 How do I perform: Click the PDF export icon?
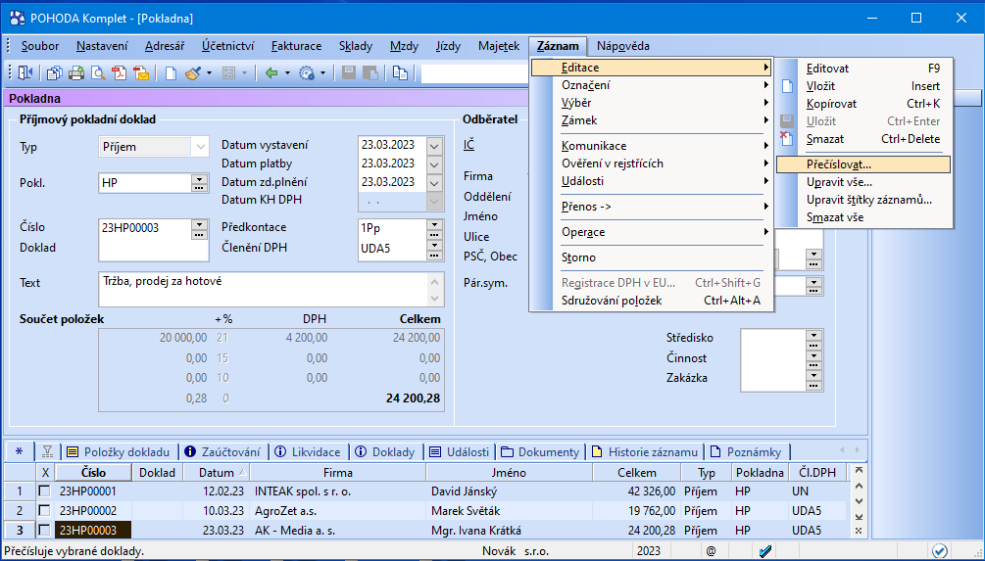[x=120, y=73]
